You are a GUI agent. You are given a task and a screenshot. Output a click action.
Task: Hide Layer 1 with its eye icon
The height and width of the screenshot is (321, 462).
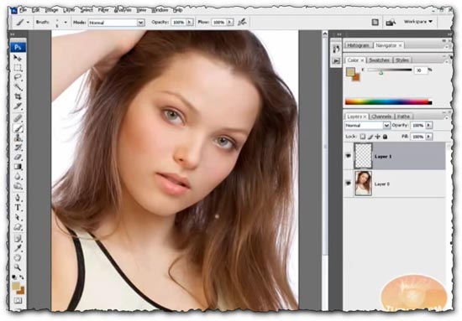click(x=349, y=156)
